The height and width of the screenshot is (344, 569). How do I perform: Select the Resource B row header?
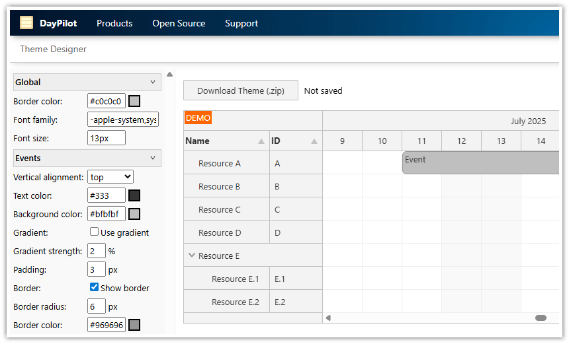pos(227,186)
